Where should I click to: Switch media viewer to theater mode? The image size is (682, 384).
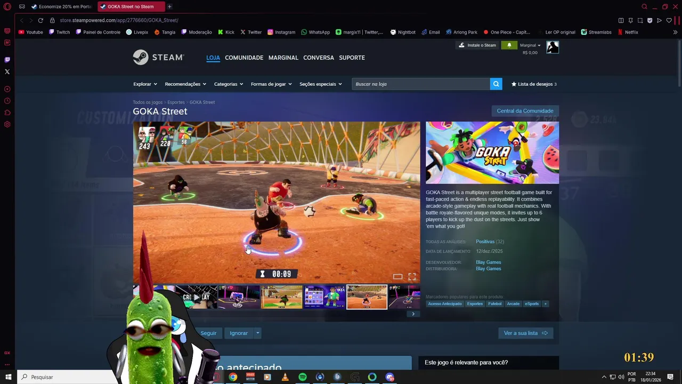point(397,276)
